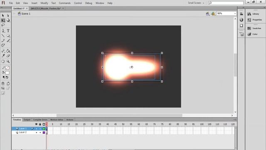Screen dimensions: 266x150
Task: Toggle visibility dot for Layer 2
Action: (x=36, y=132)
